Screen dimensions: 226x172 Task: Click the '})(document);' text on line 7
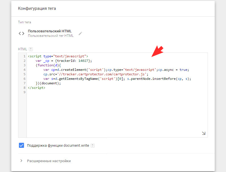(x=48, y=83)
